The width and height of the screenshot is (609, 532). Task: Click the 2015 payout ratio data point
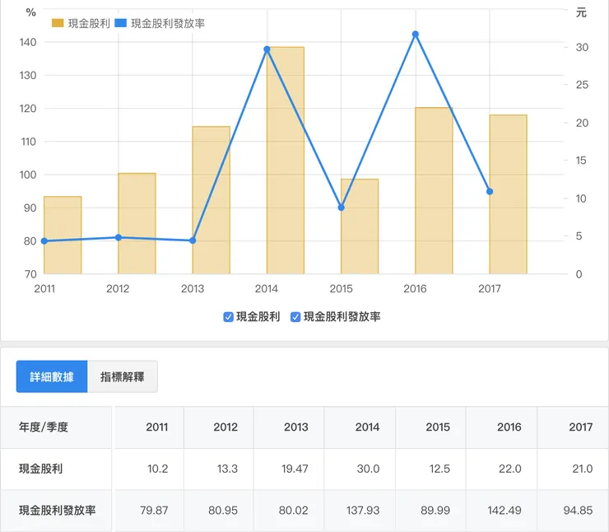341,208
